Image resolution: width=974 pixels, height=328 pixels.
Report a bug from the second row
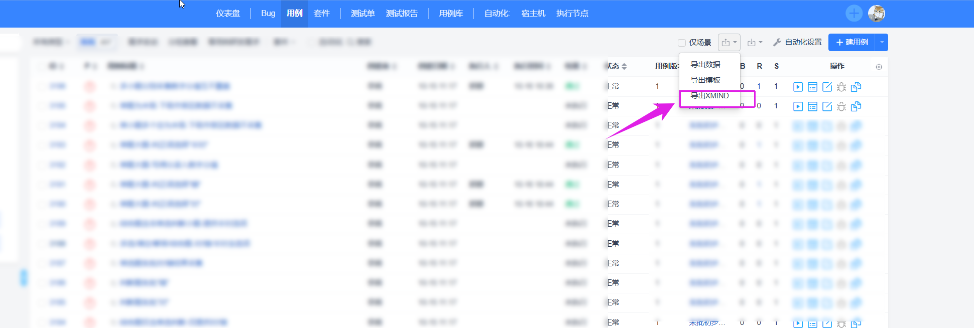pyautogui.click(x=841, y=106)
